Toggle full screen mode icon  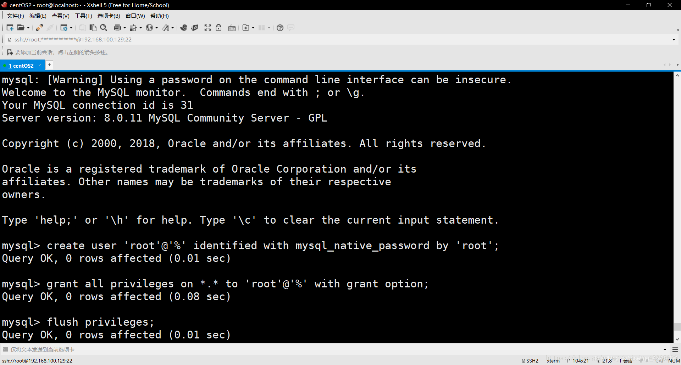click(208, 28)
